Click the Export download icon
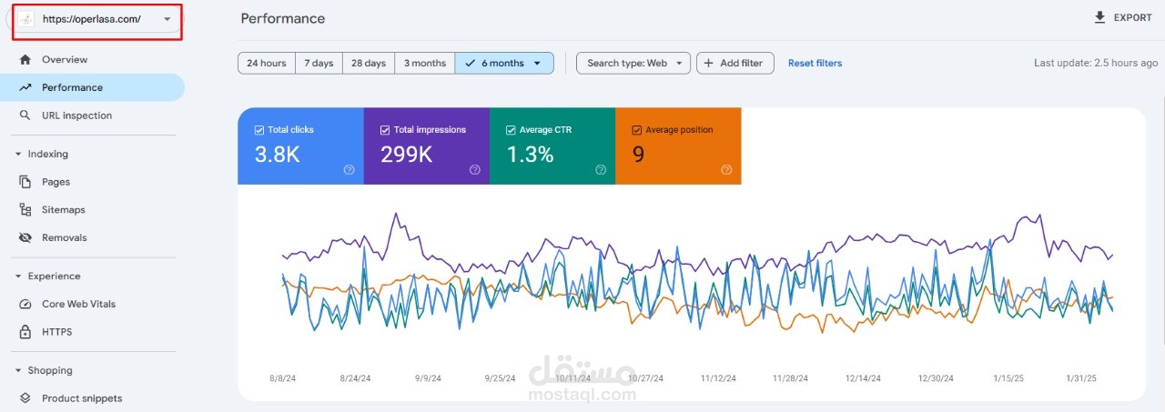 (1099, 17)
